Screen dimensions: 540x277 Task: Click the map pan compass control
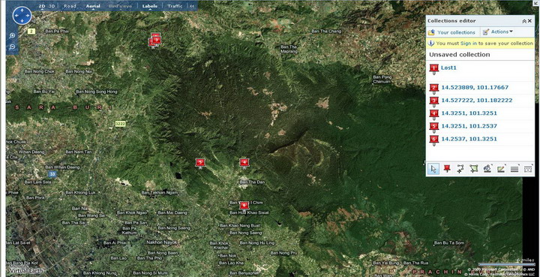22,16
